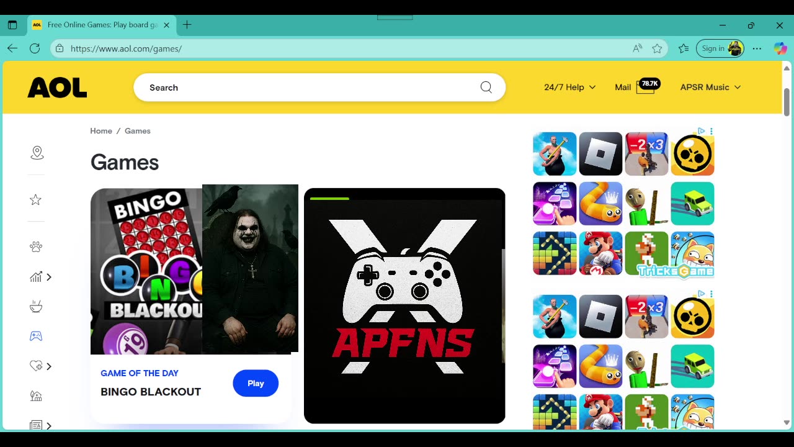The width and height of the screenshot is (794, 447).
Task: Open the Baldi game tile in first ad
Action: tap(646, 204)
